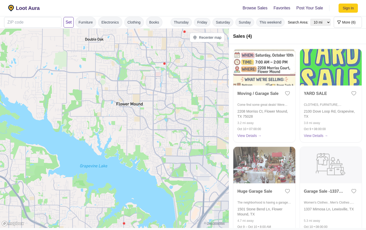Click the 2208 Morriss Ct address text
366x230 pixels.
coord(263,114)
